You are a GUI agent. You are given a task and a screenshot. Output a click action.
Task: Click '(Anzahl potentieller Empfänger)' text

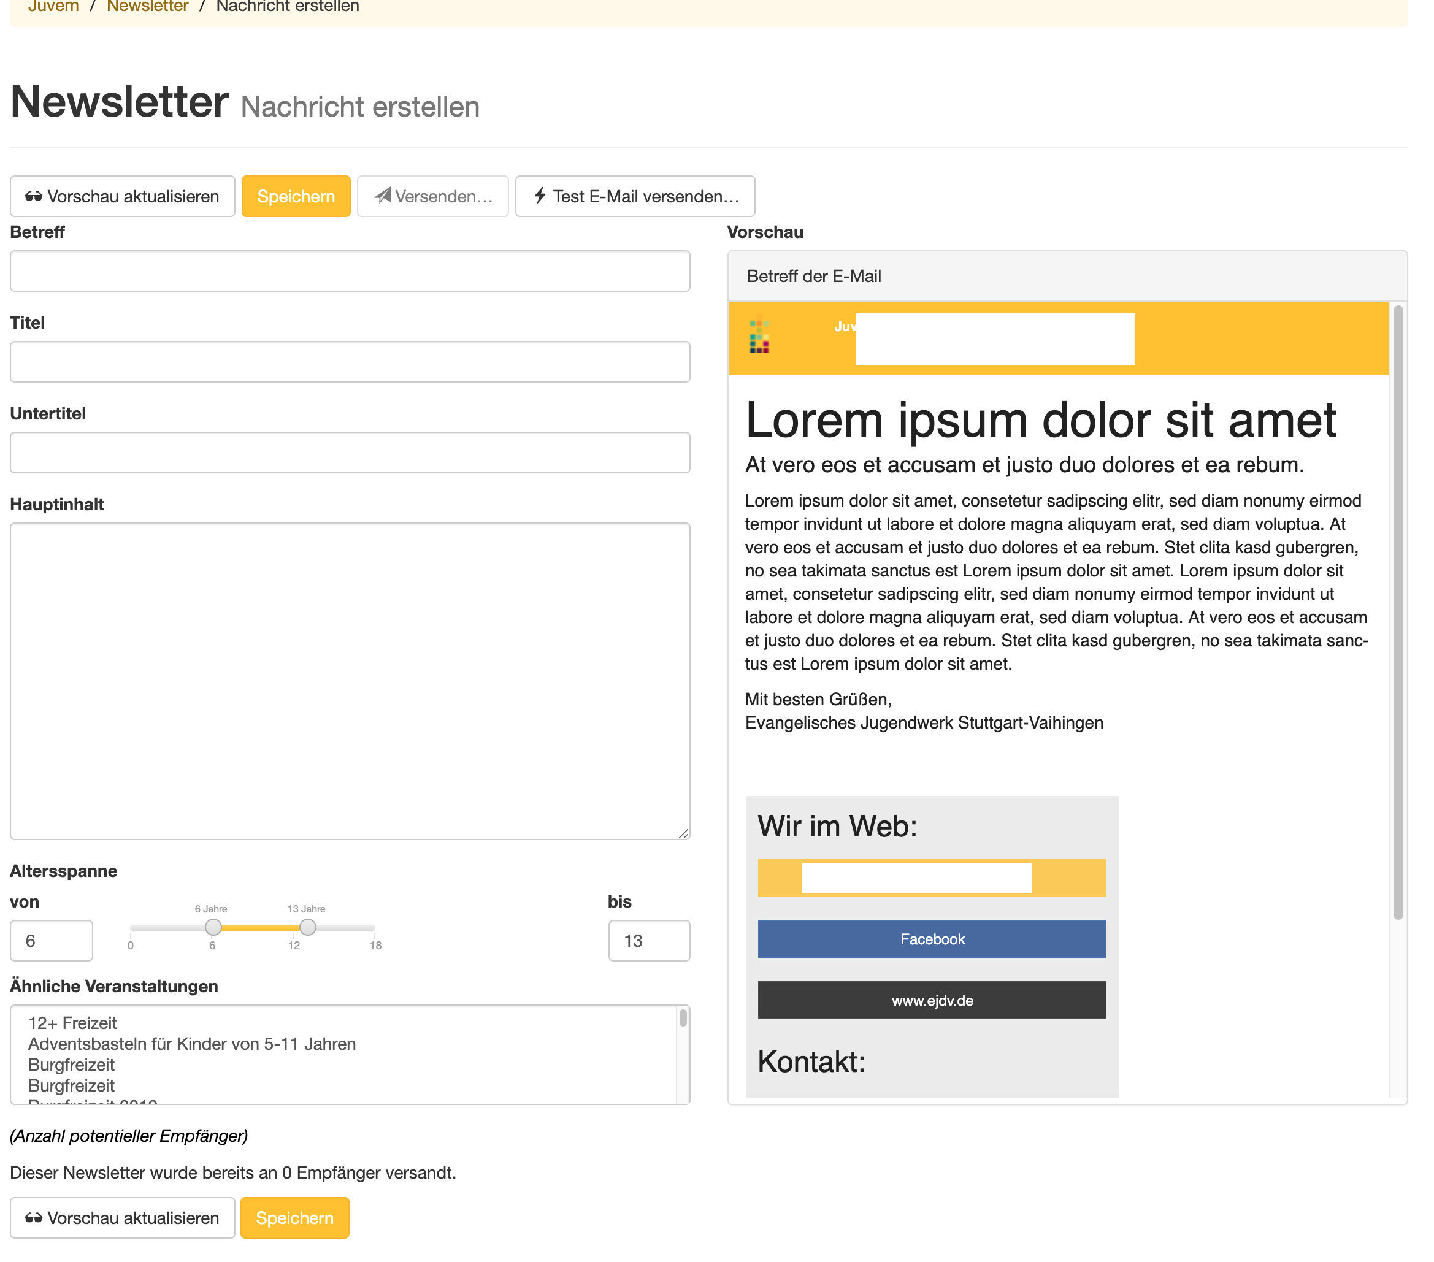click(129, 1135)
